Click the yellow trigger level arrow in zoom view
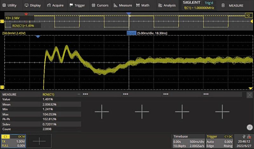The image size is (254, 149). [x=251, y=88]
